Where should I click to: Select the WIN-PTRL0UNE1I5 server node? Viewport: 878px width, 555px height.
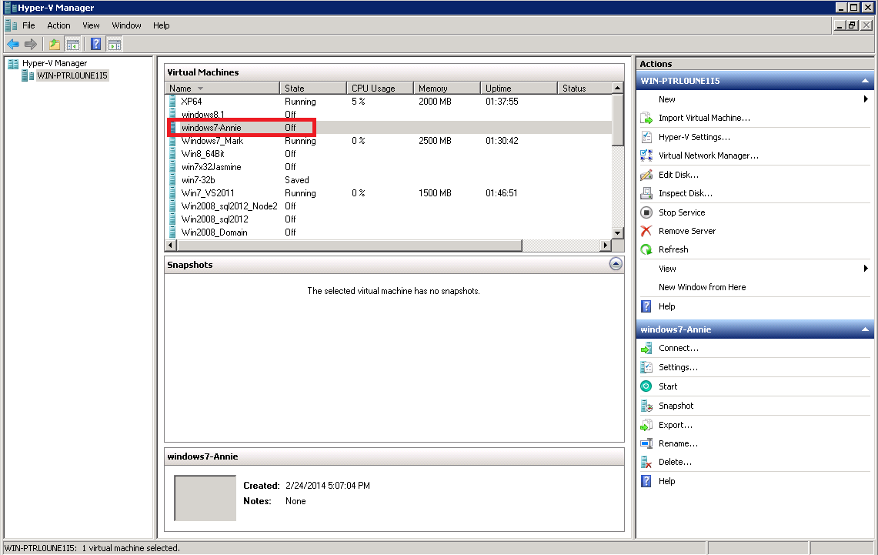(72, 75)
